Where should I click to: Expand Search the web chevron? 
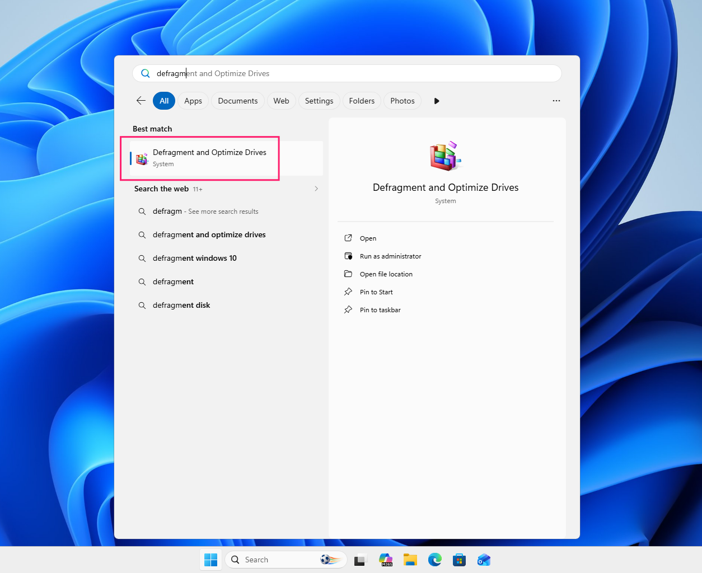[x=316, y=189]
